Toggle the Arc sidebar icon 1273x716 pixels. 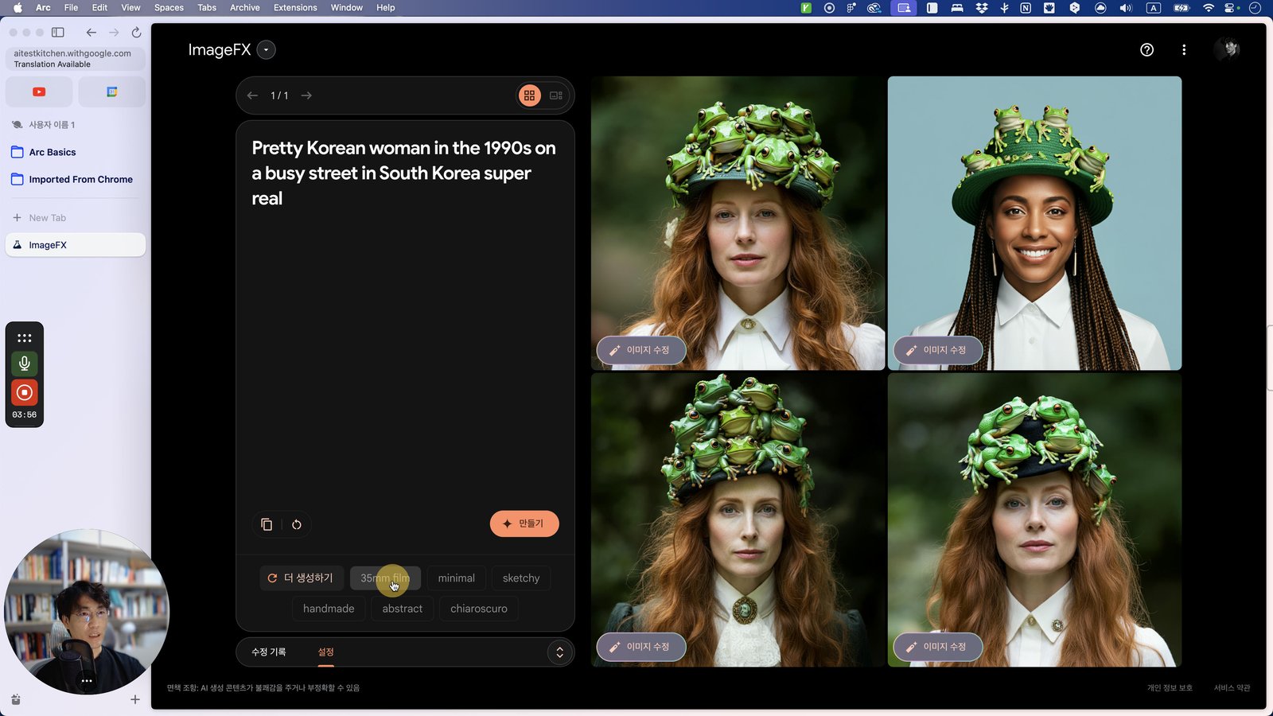pos(58,33)
